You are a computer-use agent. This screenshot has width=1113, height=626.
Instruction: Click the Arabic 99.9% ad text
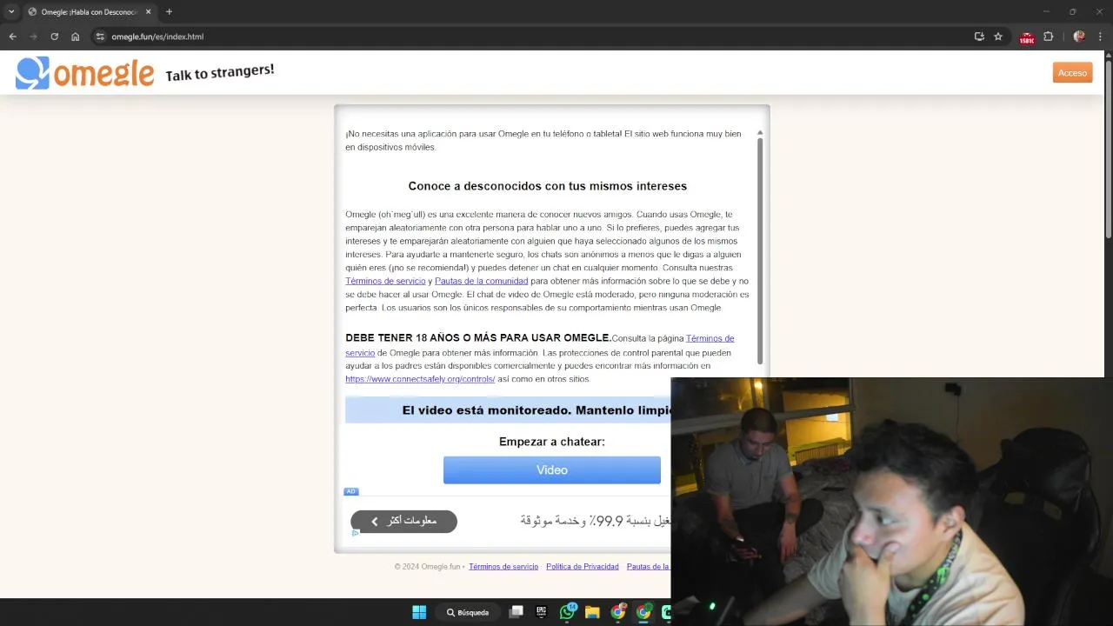(x=596, y=521)
